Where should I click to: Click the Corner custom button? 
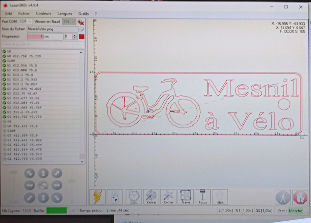168,197
